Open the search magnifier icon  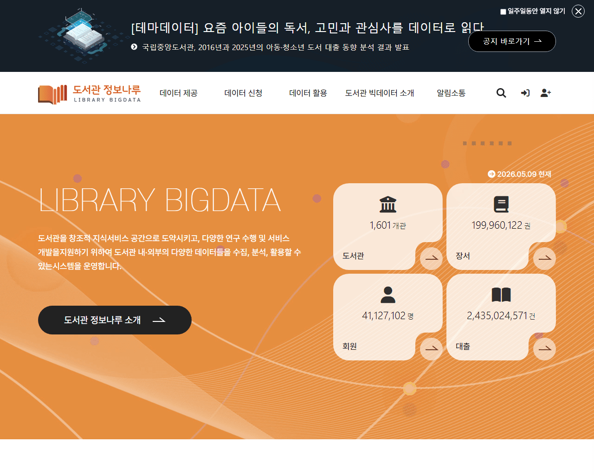pyautogui.click(x=501, y=93)
